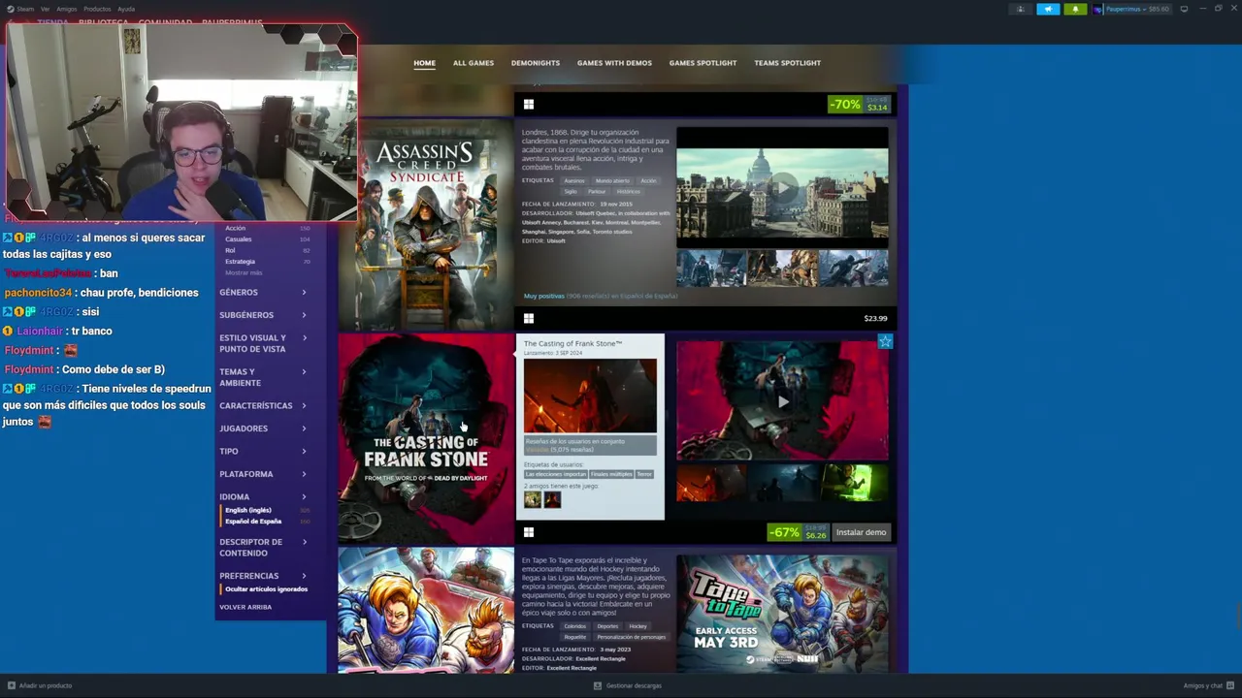The image size is (1242, 698).
Task: Click the Gestionar descargas download icon
Action: (598, 685)
